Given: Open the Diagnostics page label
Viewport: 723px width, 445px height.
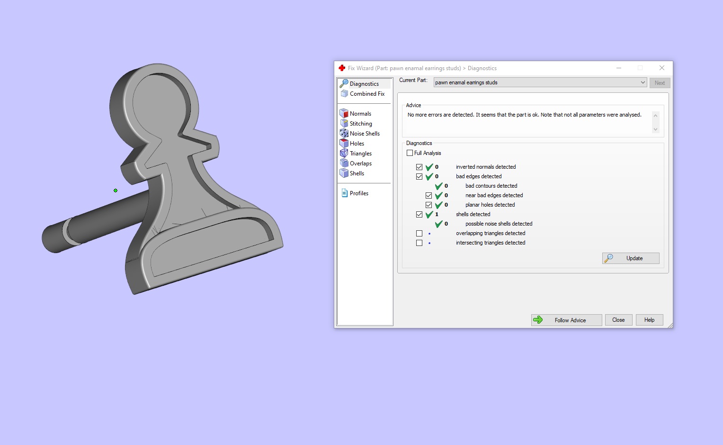Looking at the screenshot, I should pos(364,84).
